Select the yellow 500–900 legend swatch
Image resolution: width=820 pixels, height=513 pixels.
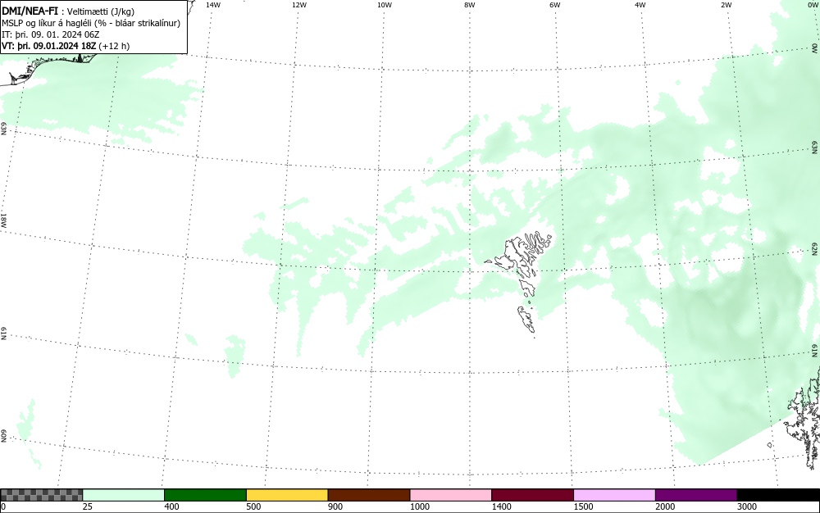pyautogui.click(x=287, y=495)
